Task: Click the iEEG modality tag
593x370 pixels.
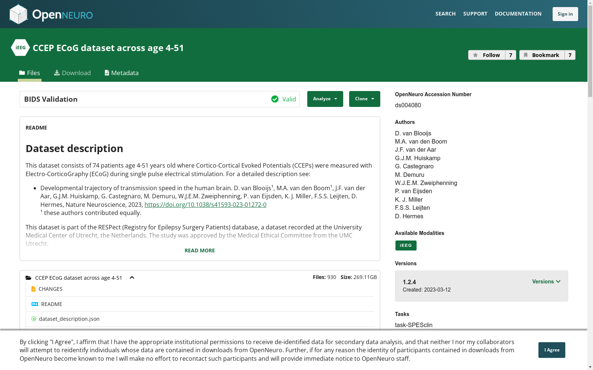Action: (406, 245)
